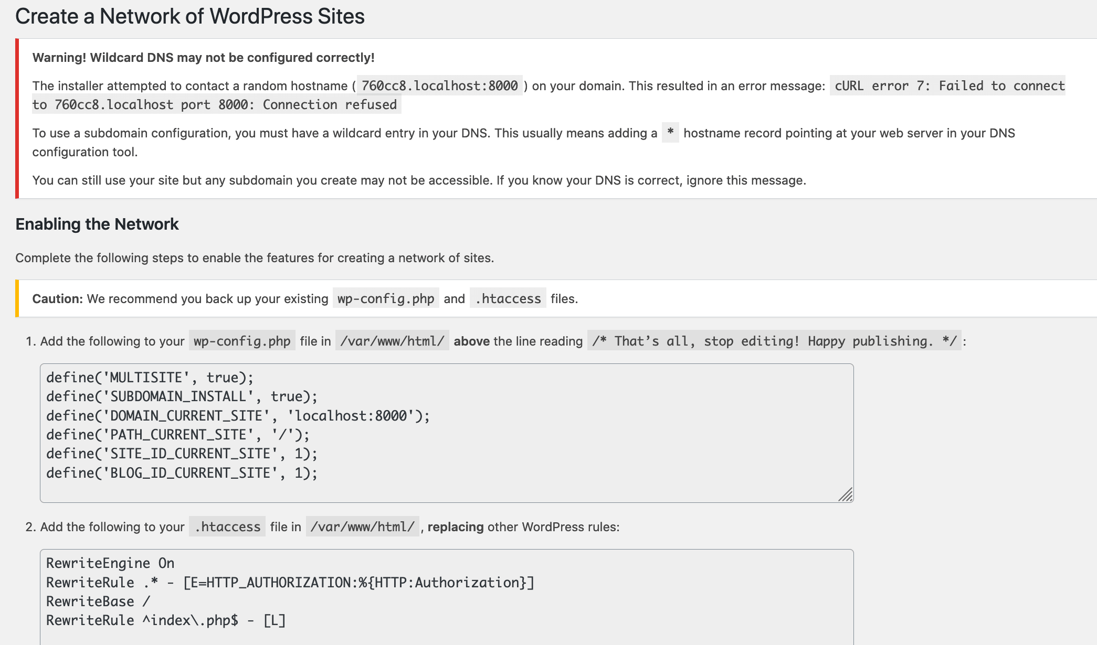Click inside the wp-config.php code textarea

(447, 433)
